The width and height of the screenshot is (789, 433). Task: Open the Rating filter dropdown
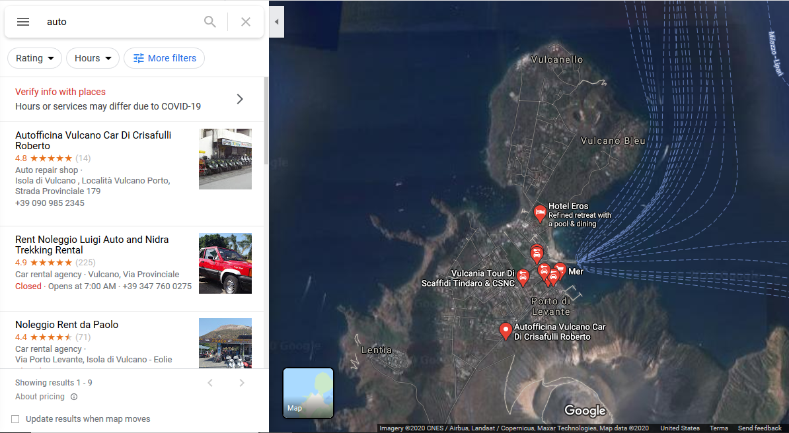[x=35, y=58]
